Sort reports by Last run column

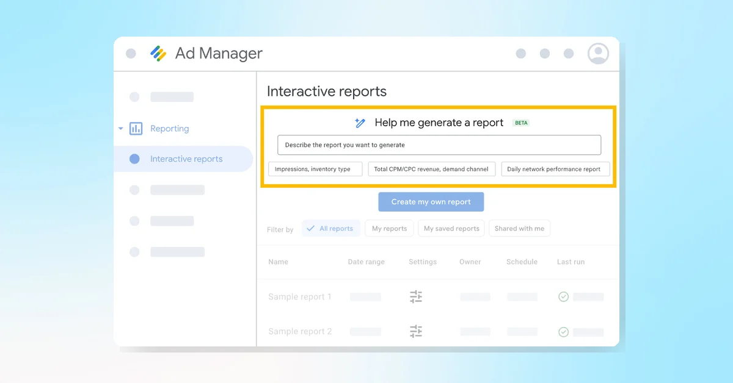(x=571, y=262)
